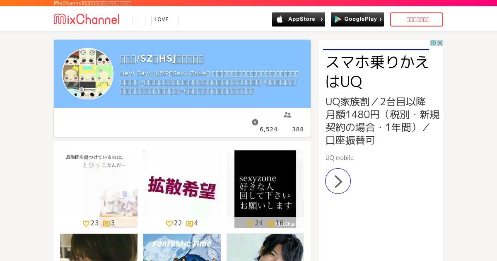The height and width of the screenshot is (261, 497).
Task: Click the red outlined header button
Action: tap(417, 19)
